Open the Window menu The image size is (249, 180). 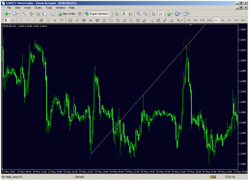tap(60, 8)
